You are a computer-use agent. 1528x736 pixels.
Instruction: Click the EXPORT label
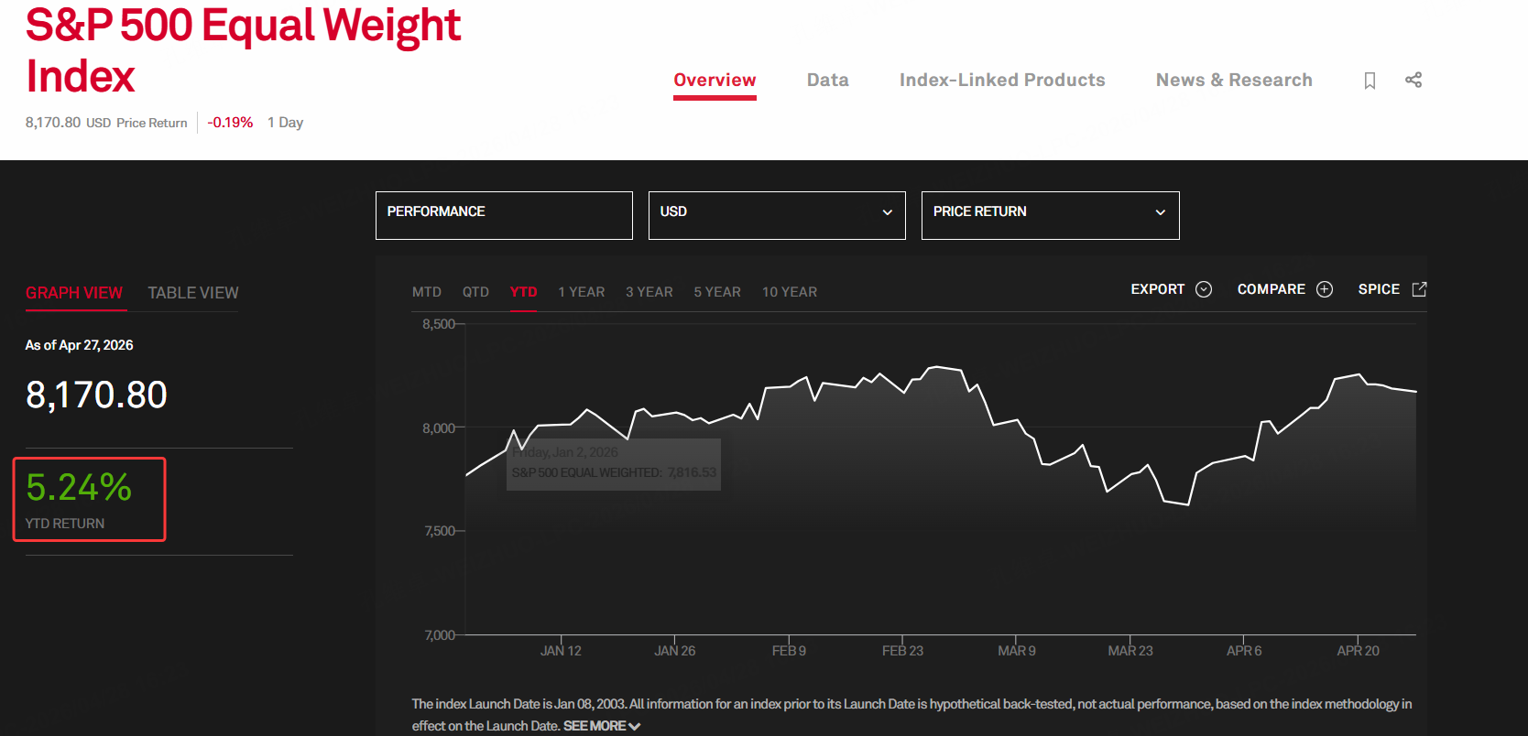pos(1158,289)
